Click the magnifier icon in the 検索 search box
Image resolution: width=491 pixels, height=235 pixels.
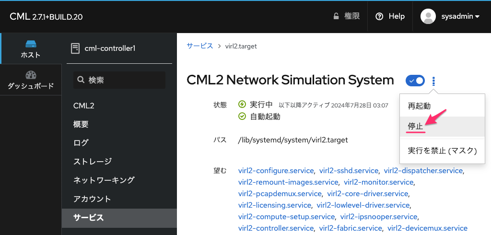[x=81, y=80]
